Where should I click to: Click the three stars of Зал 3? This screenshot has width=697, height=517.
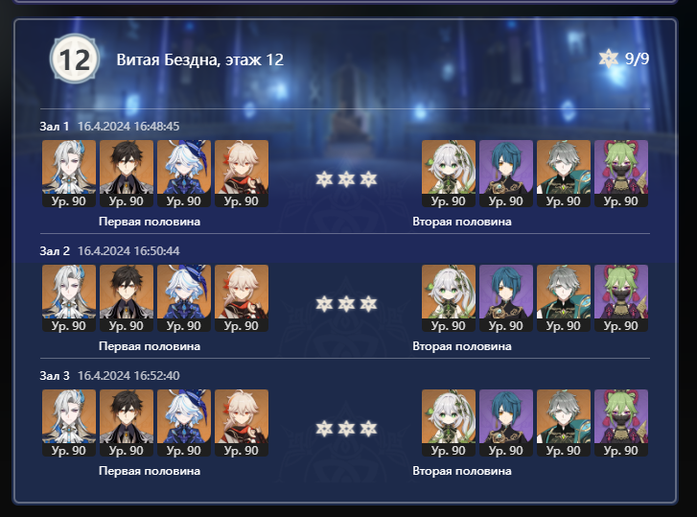point(346,429)
